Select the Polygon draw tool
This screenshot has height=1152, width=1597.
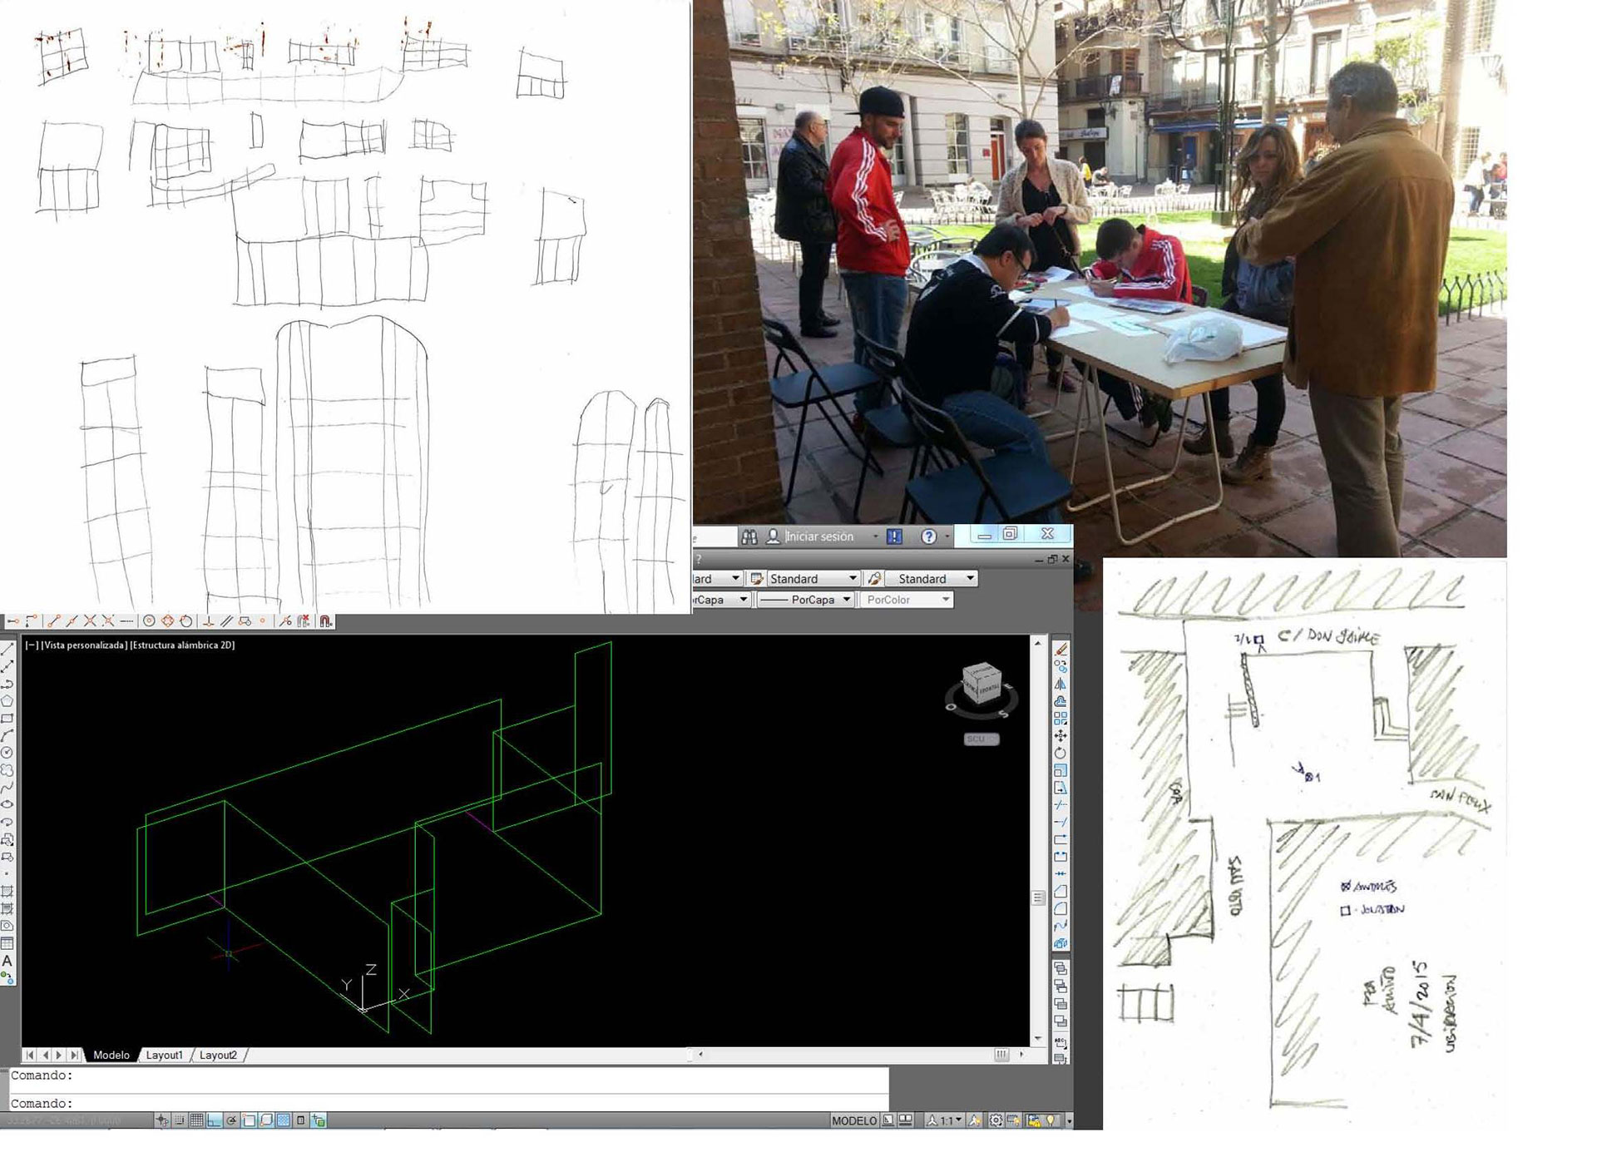pos(7,701)
